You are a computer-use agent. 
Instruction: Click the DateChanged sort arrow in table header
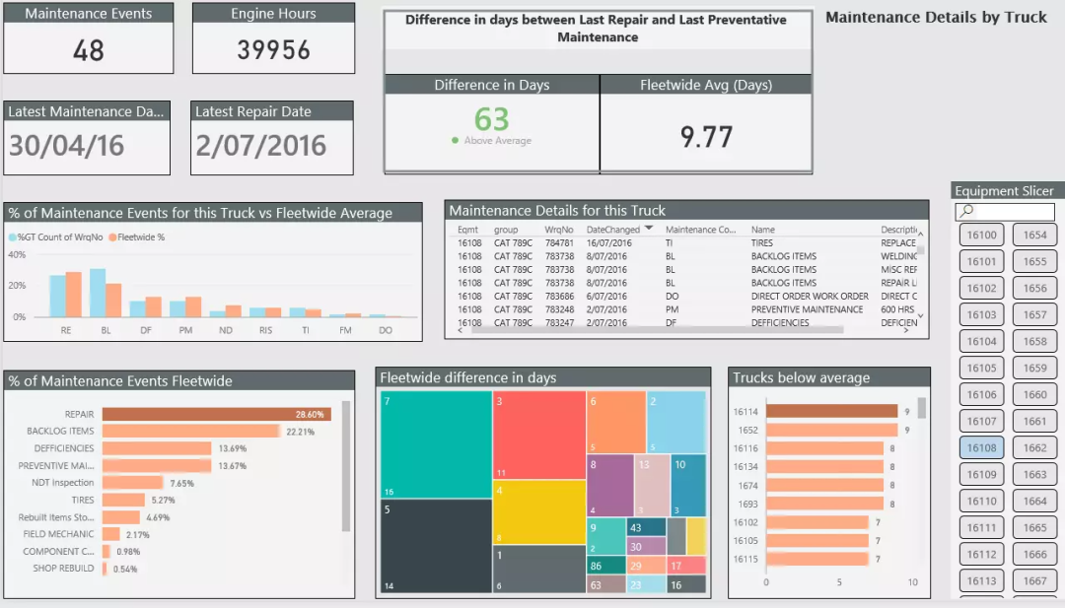pos(649,228)
